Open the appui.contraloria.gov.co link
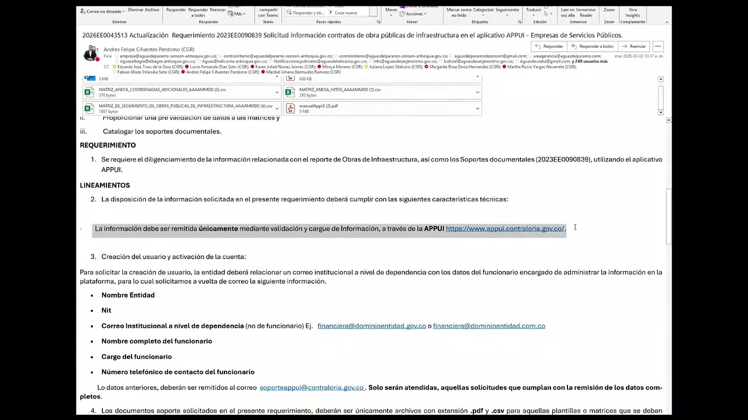The width and height of the screenshot is (748, 420). [505, 229]
